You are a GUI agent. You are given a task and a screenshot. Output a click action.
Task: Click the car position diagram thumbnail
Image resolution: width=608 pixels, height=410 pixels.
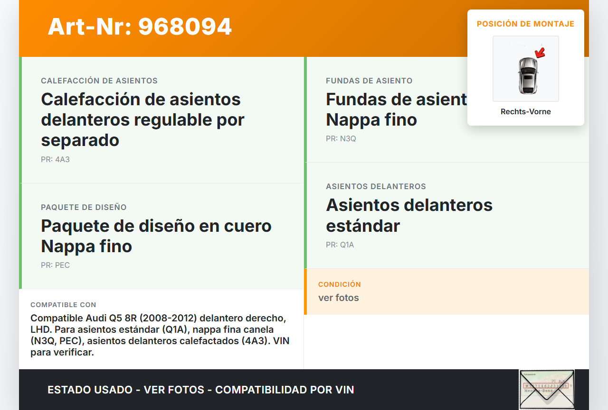(x=526, y=69)
